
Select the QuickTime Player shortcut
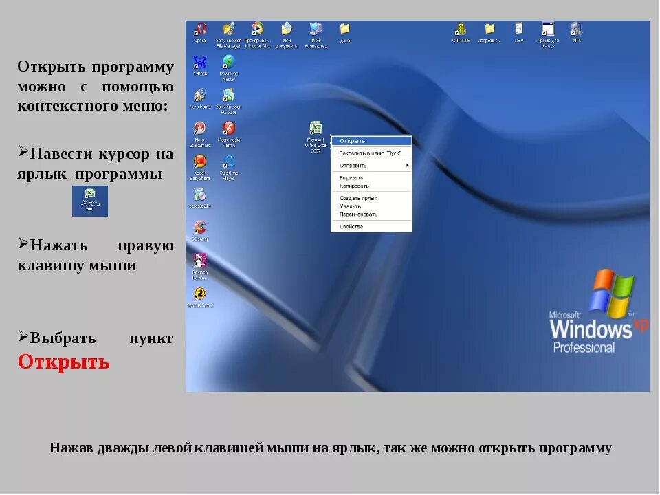[x=228, y=168]
